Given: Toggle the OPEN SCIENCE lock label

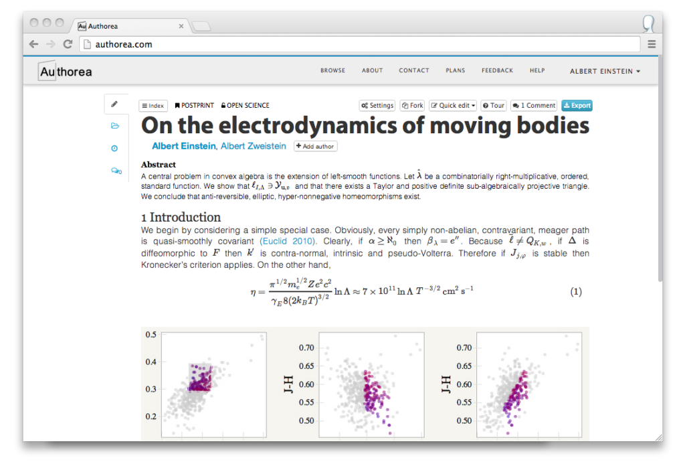Looking at the screenshot, I should [246, 106].
